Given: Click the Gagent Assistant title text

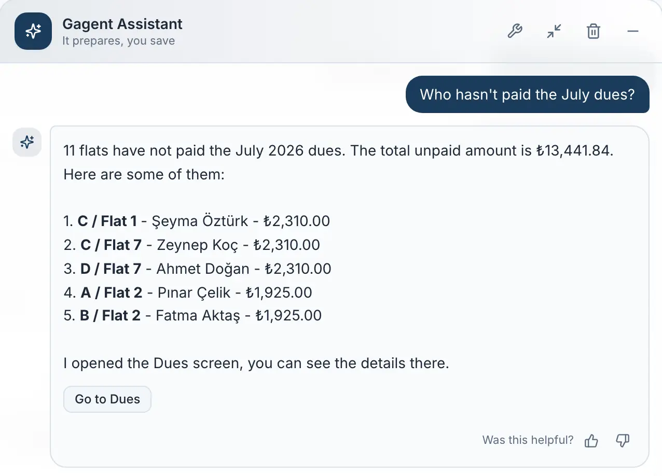Looking at the screenshot, I should coord(122,24).
